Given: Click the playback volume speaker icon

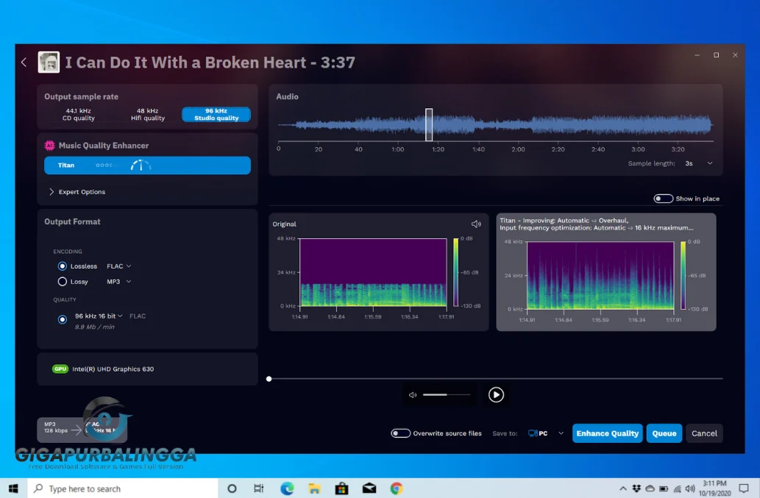Looking at the screenshot, I should [413, 395].
